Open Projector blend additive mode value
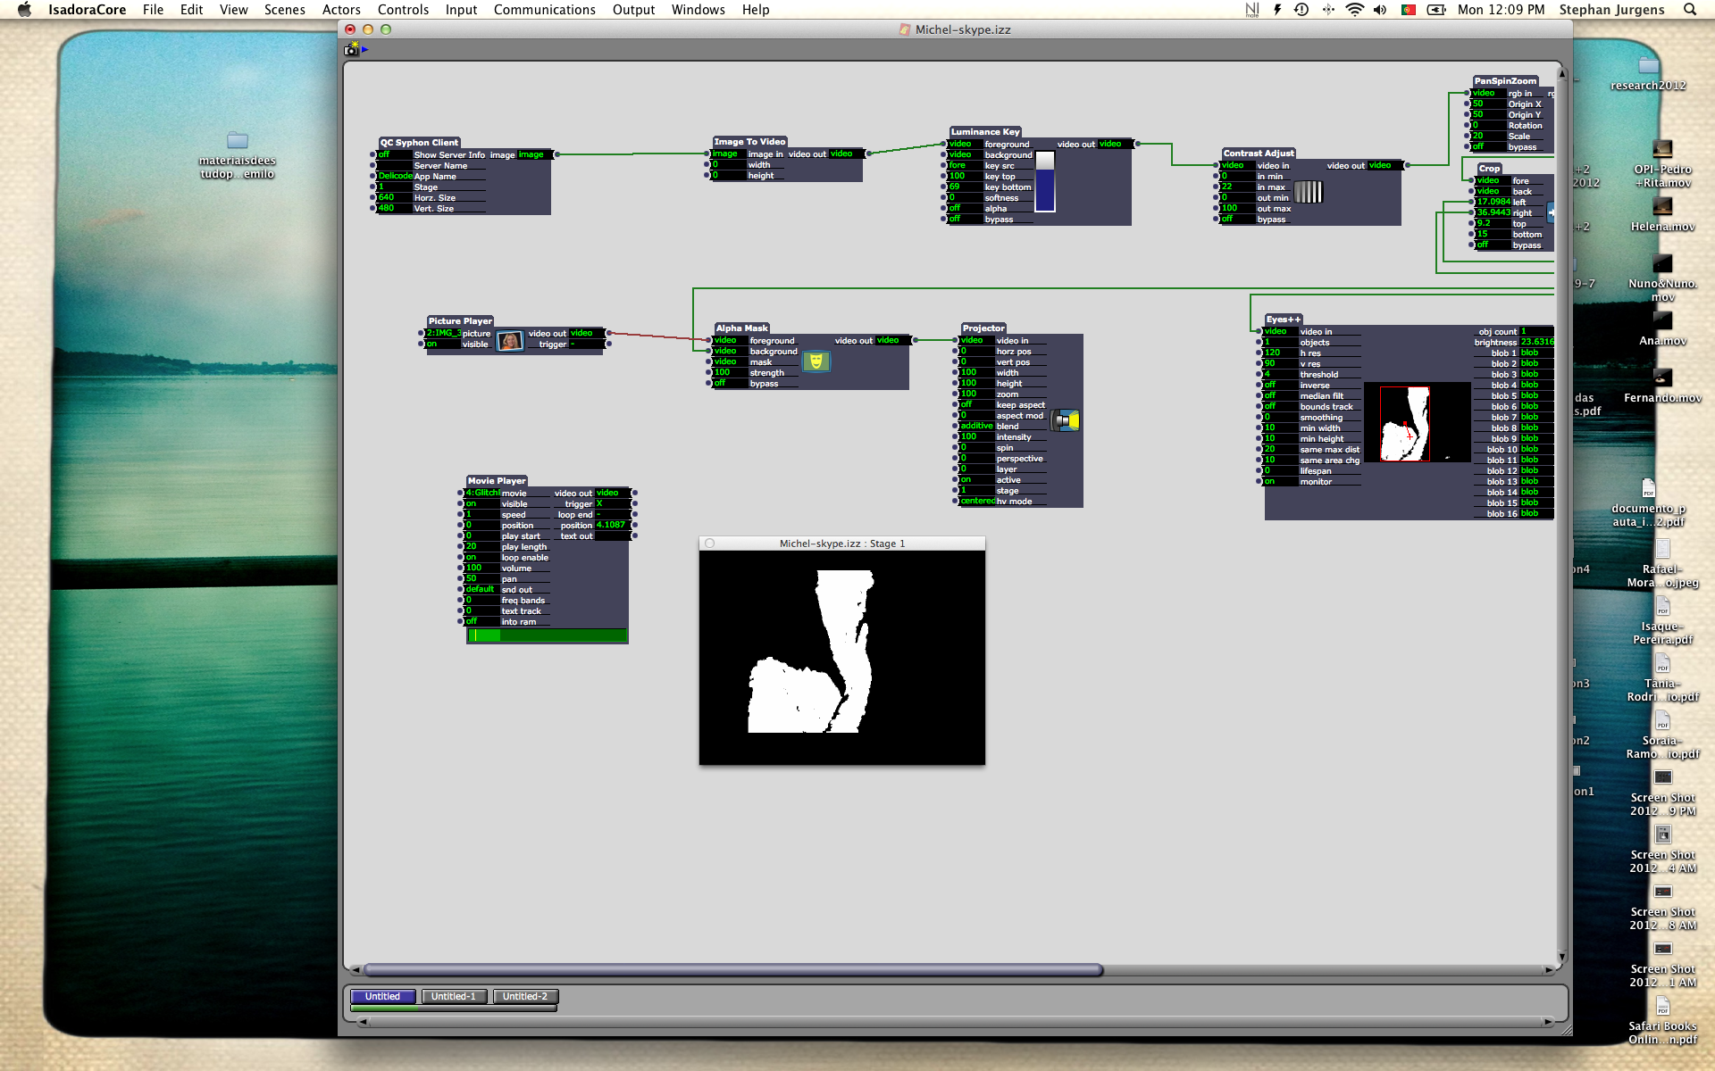Screen dimensions: 1715x1071 pyautogui.click(x=976, y=426)
